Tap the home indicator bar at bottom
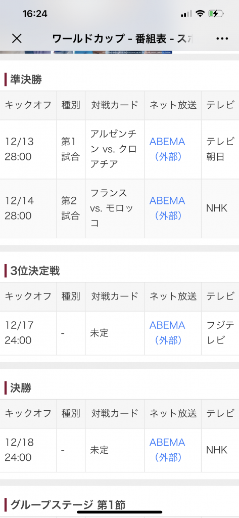 [x=119, y=512]
